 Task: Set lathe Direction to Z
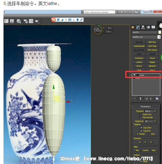151,142
